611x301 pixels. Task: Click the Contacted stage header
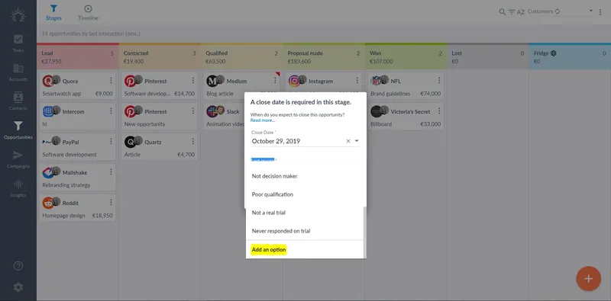point(160,57)
